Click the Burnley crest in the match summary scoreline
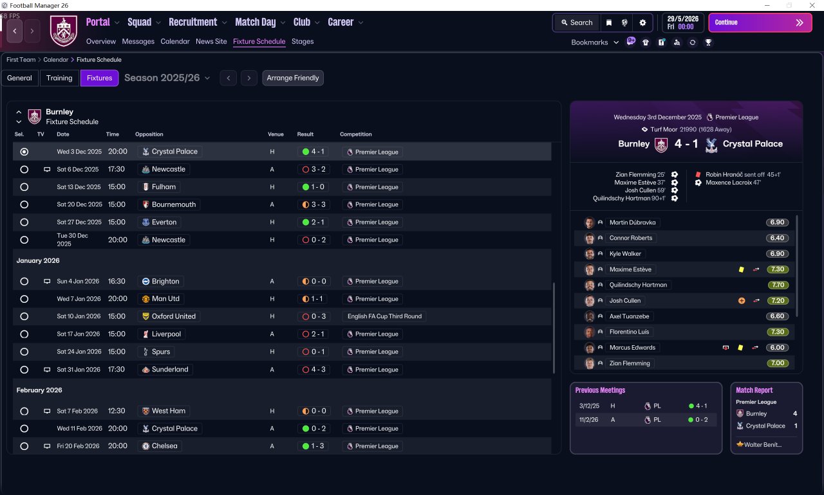 coord(661,144)
